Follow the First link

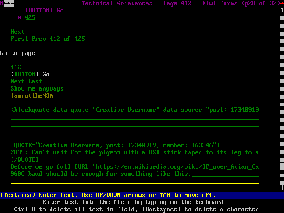point(19,39)
